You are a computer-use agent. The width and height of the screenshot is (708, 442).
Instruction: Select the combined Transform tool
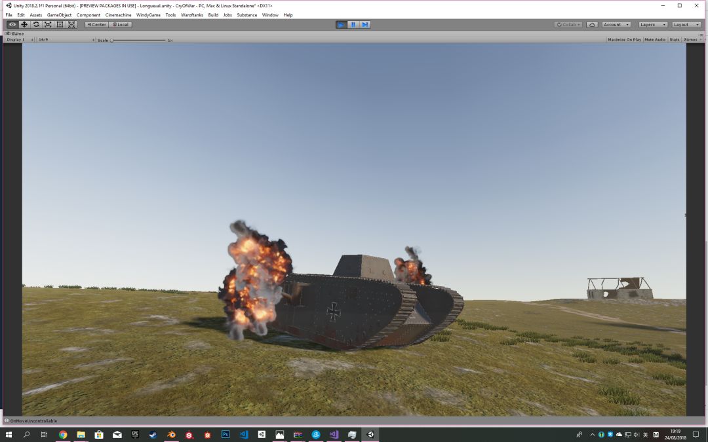pos(72,25)
